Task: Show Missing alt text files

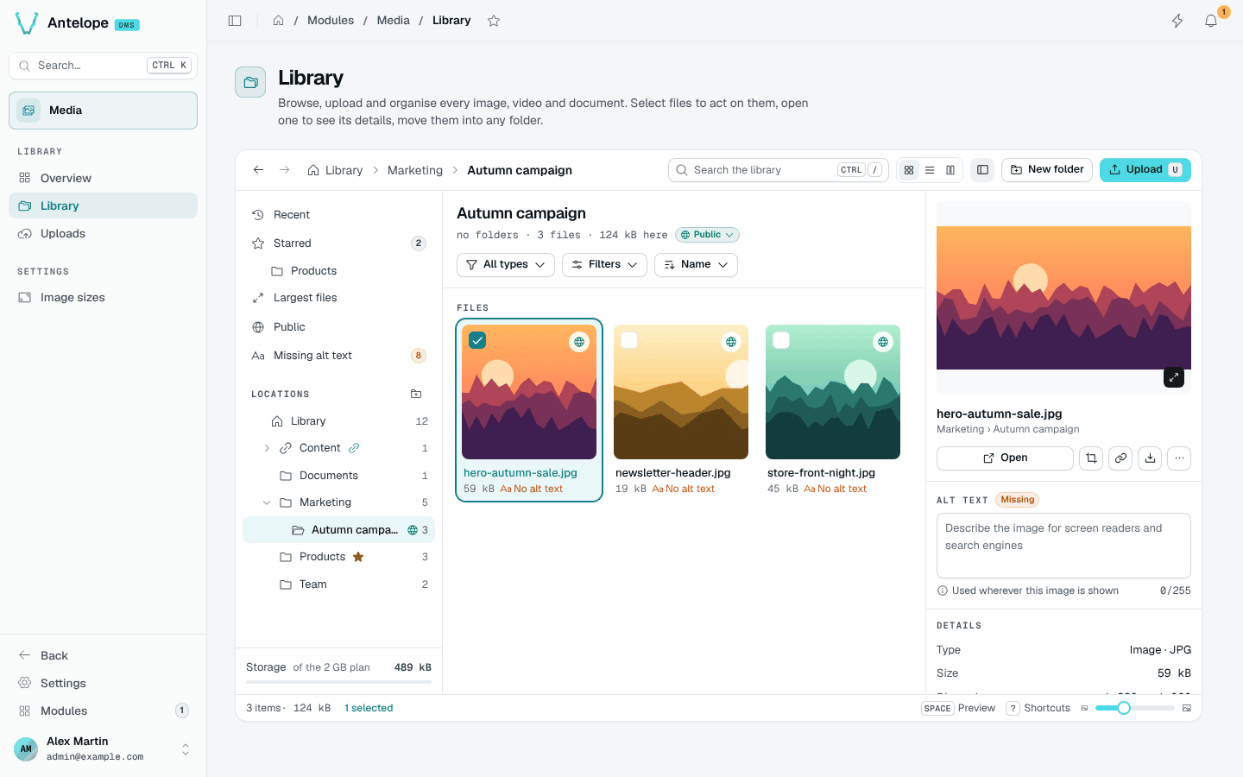Action: (x=338, y=356)
